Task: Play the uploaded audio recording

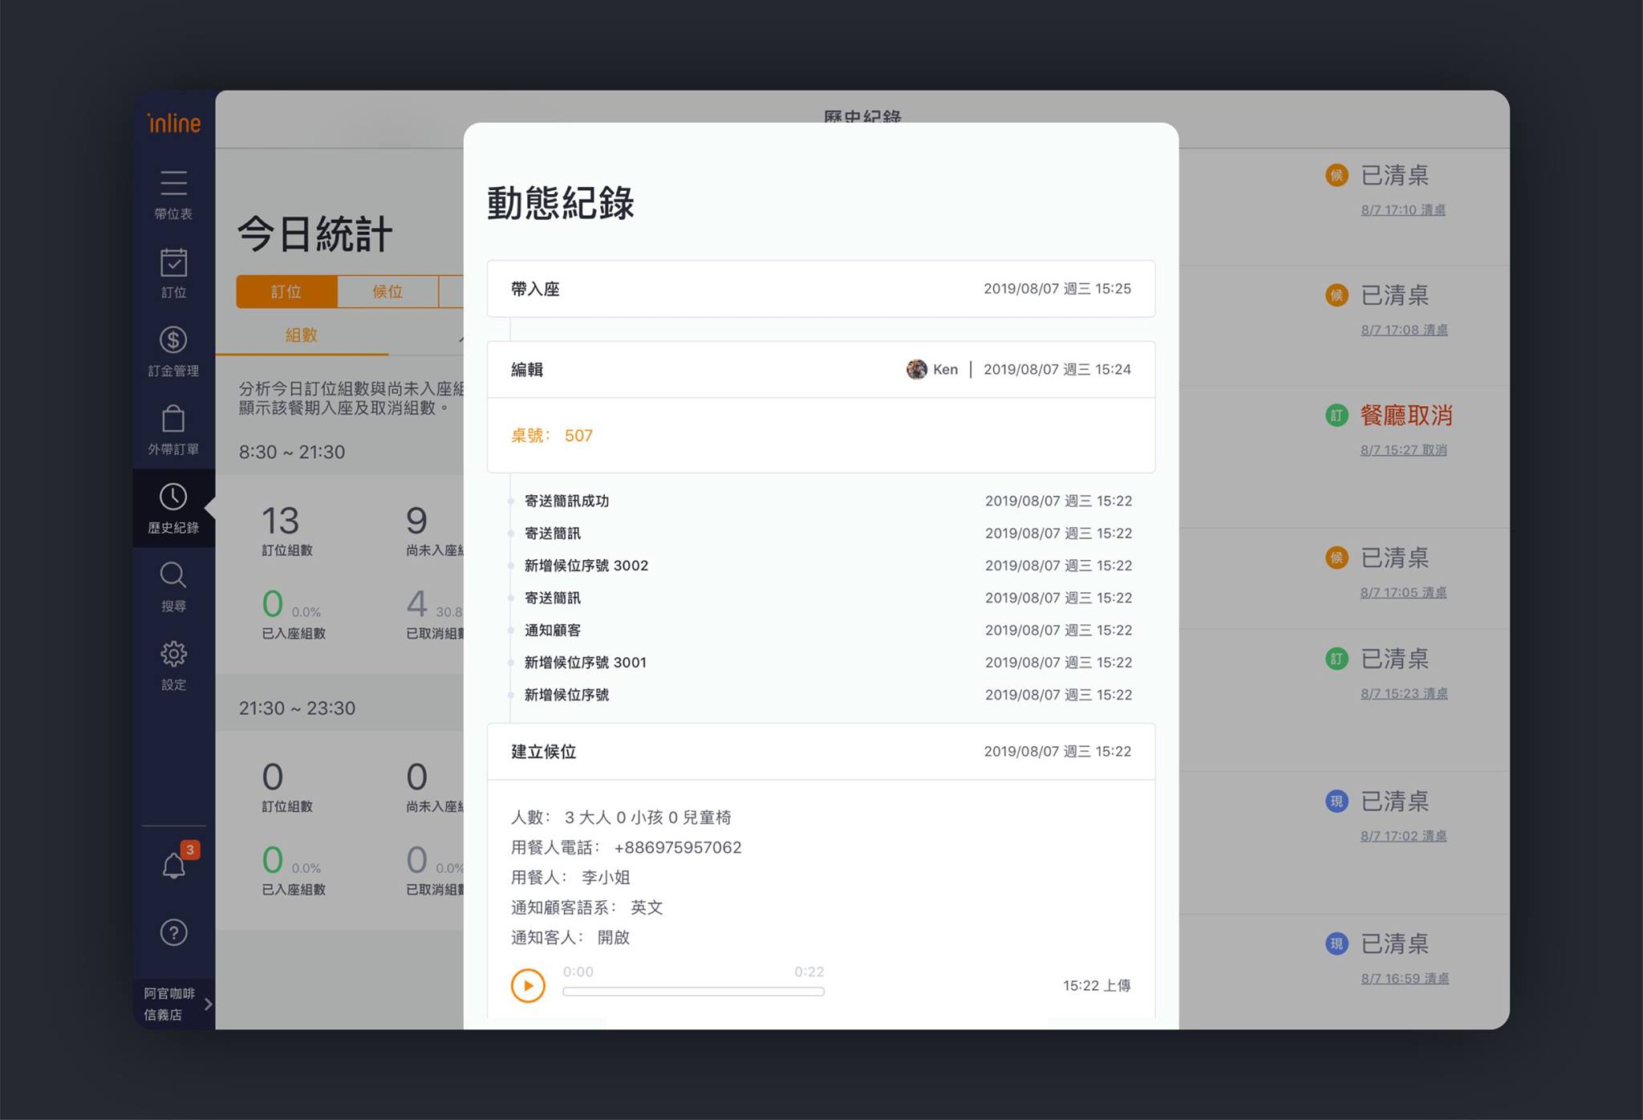Action: (x=528, y=986)
